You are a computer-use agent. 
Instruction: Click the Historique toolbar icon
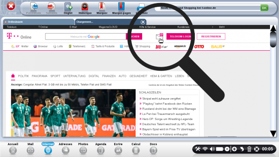pyautogui.click(x=85, y=7)
